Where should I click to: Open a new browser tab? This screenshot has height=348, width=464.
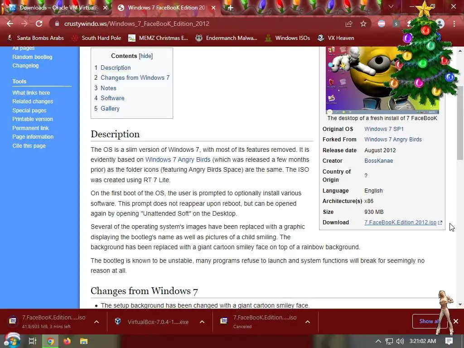231,8
